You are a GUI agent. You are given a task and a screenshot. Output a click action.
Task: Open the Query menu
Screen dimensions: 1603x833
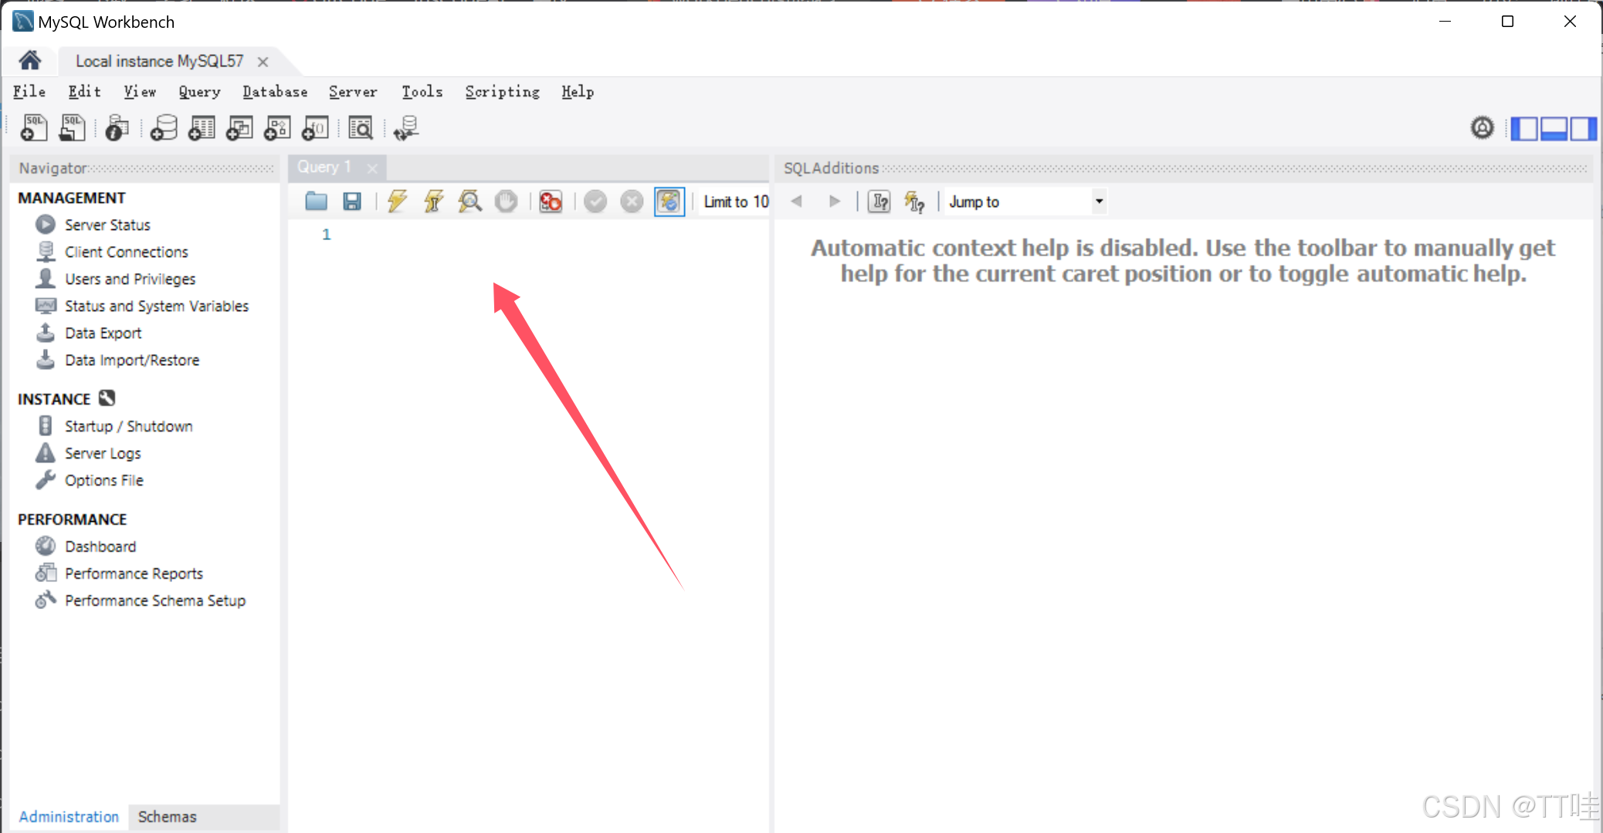point(199,92)
